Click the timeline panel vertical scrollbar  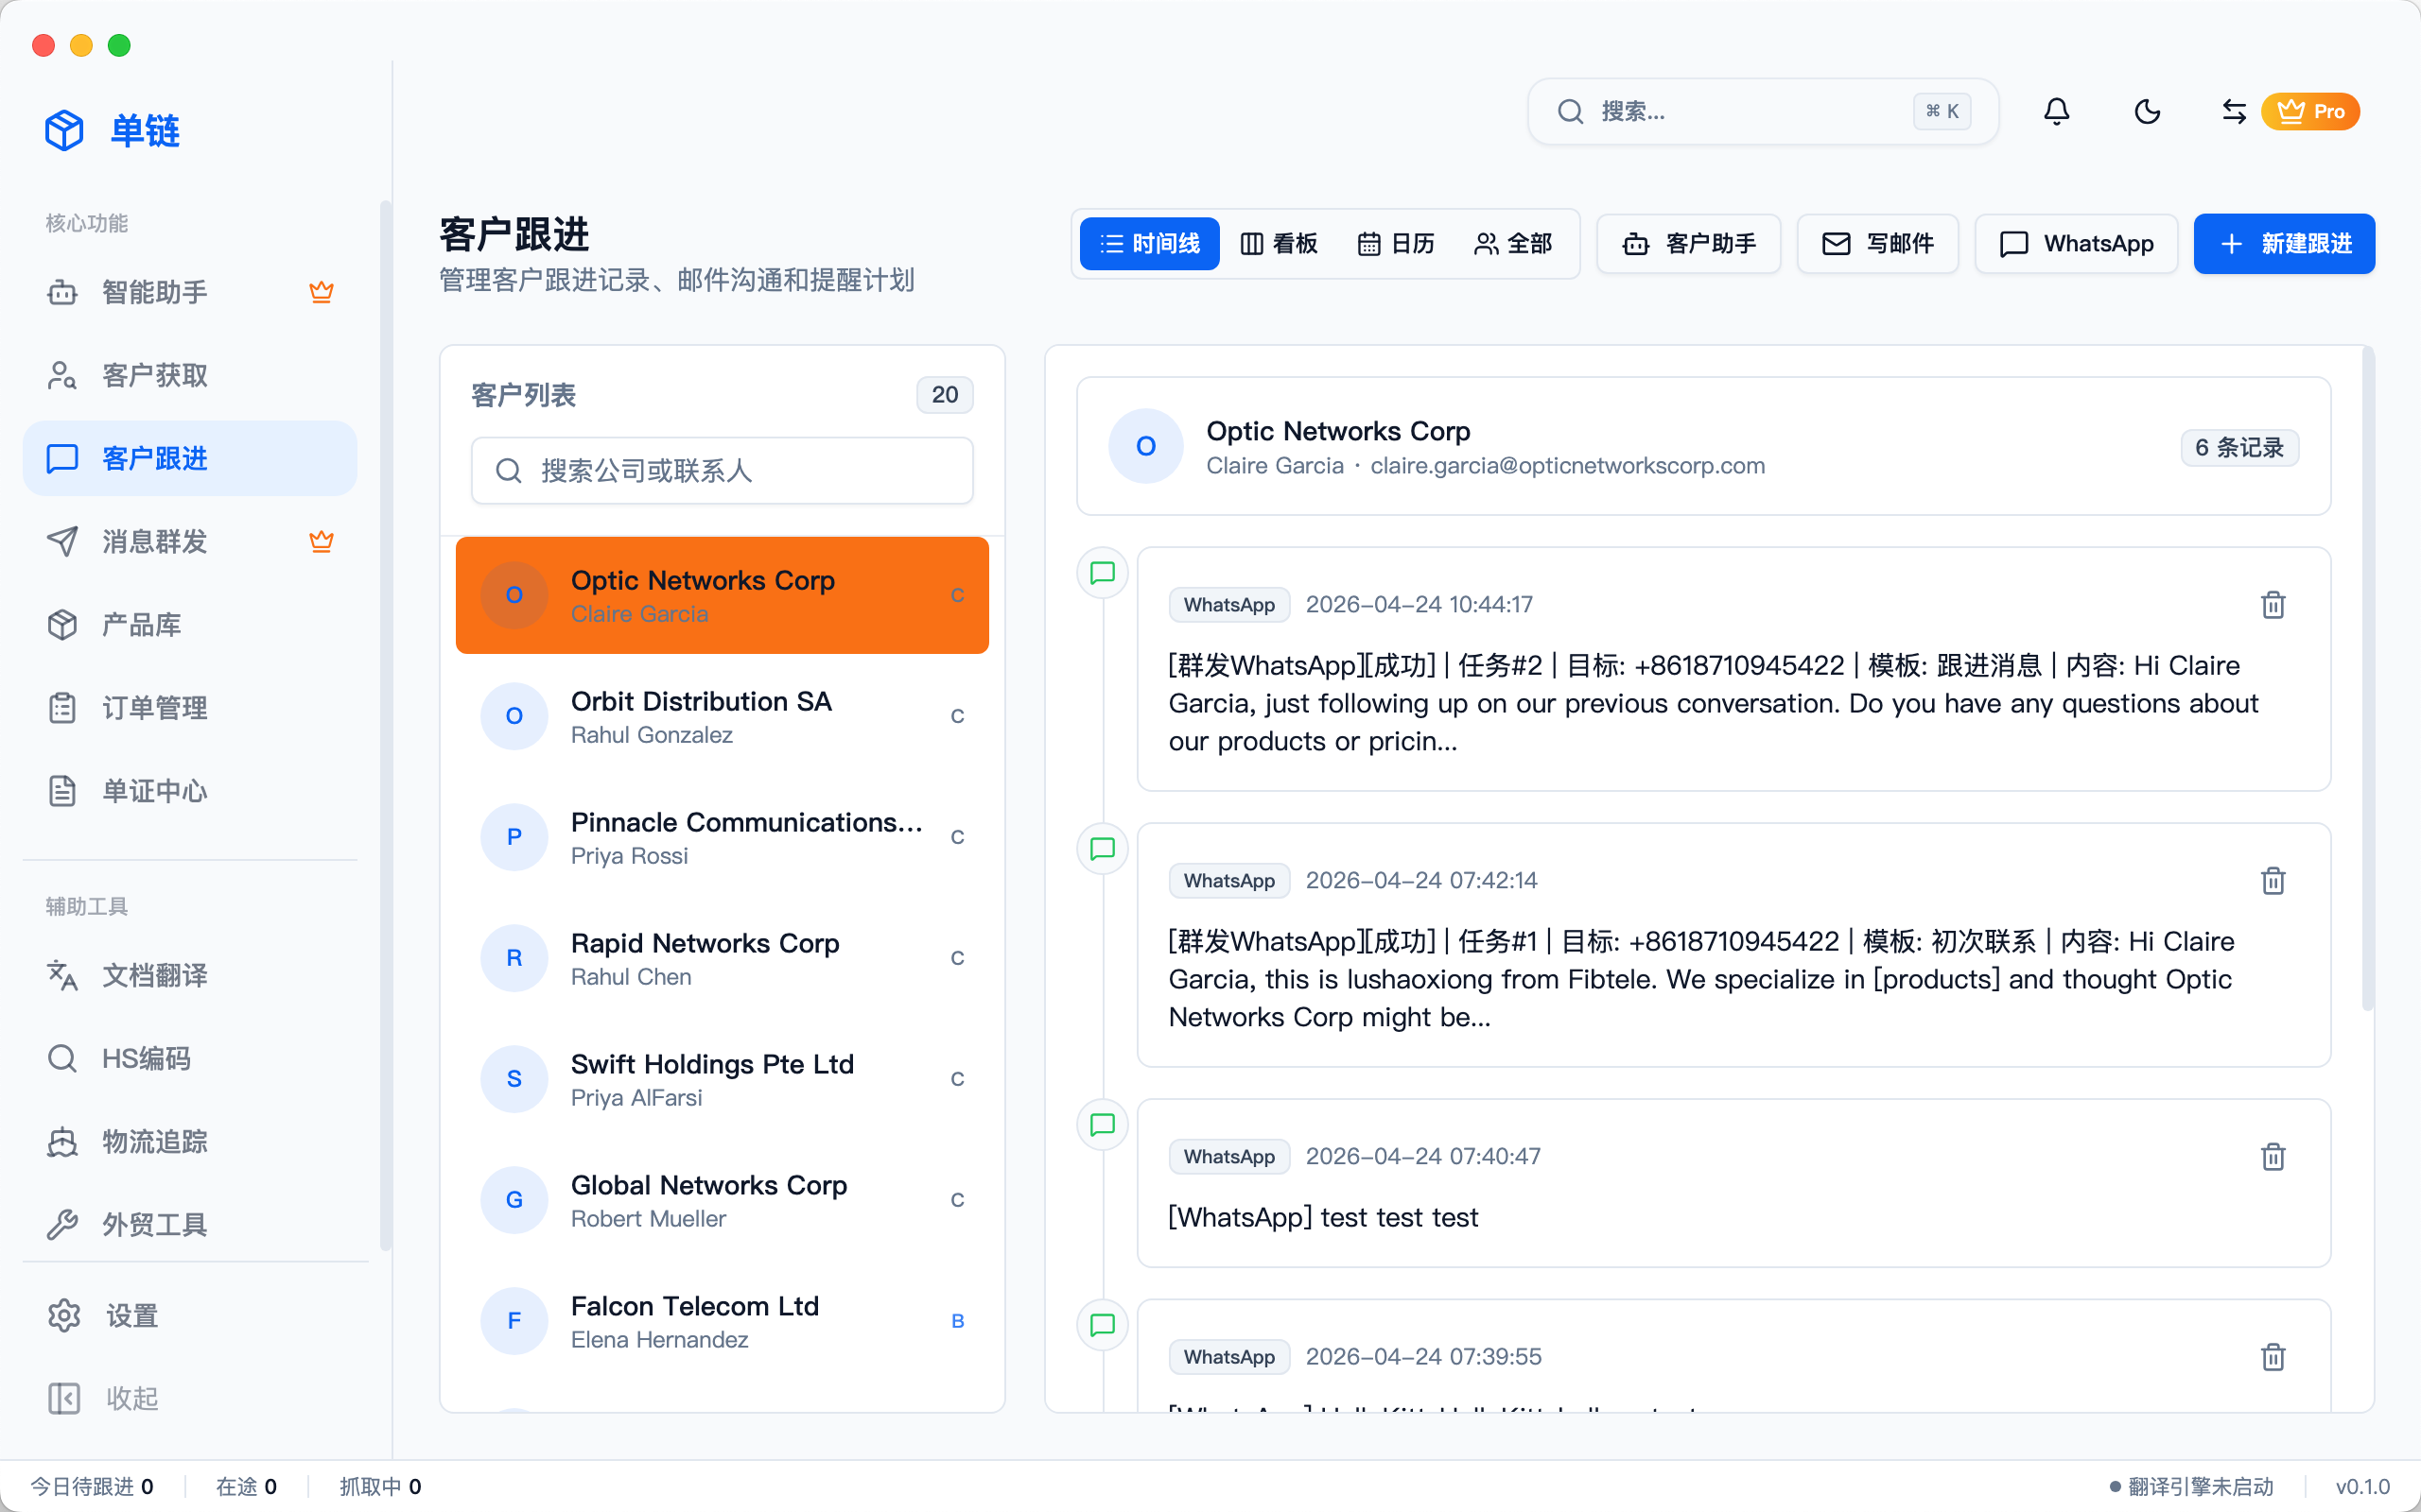(x=2367, y=680)
